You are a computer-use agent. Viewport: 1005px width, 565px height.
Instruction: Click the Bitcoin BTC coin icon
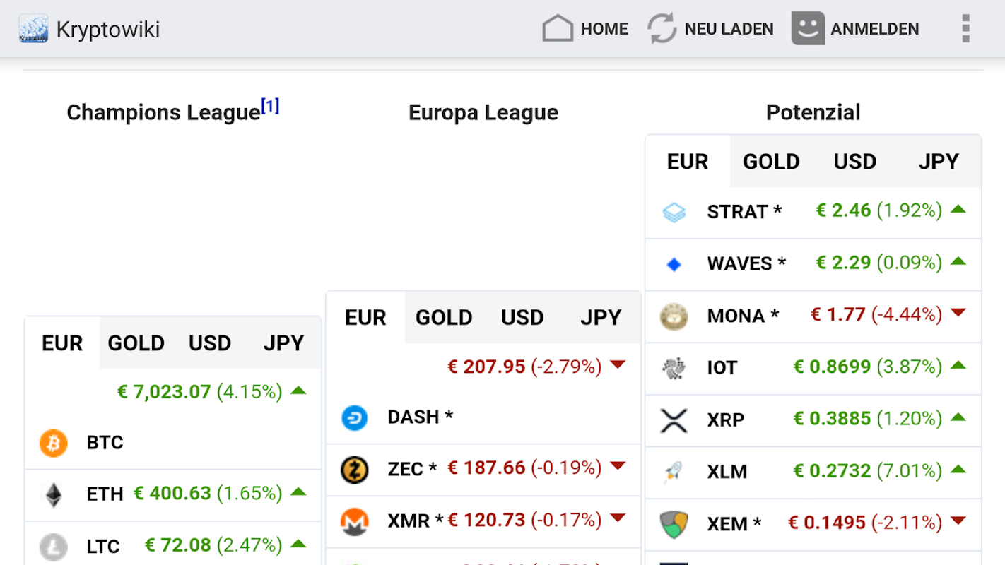[54, 443]
